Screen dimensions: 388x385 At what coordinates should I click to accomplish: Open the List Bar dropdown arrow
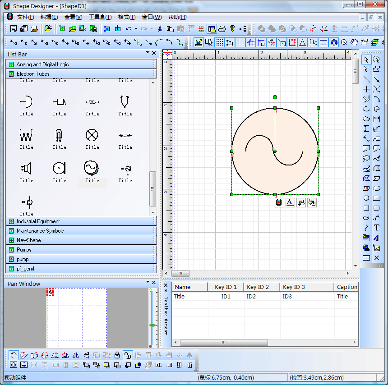148,53
